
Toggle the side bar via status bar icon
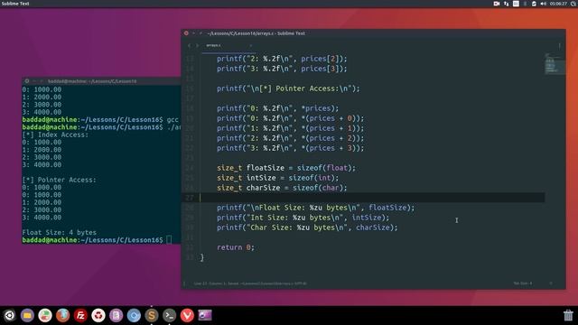click(x=184, y=283)
